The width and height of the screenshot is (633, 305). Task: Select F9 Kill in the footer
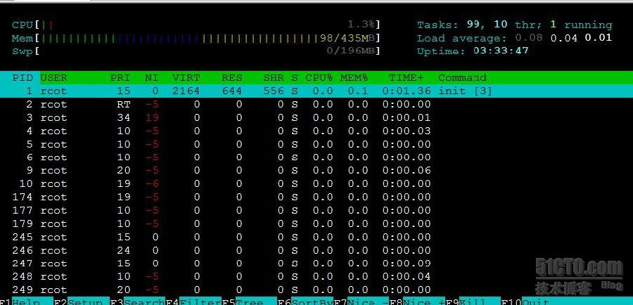point(473,302)
